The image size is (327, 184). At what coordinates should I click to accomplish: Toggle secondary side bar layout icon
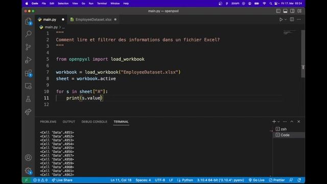pos(292,11)
